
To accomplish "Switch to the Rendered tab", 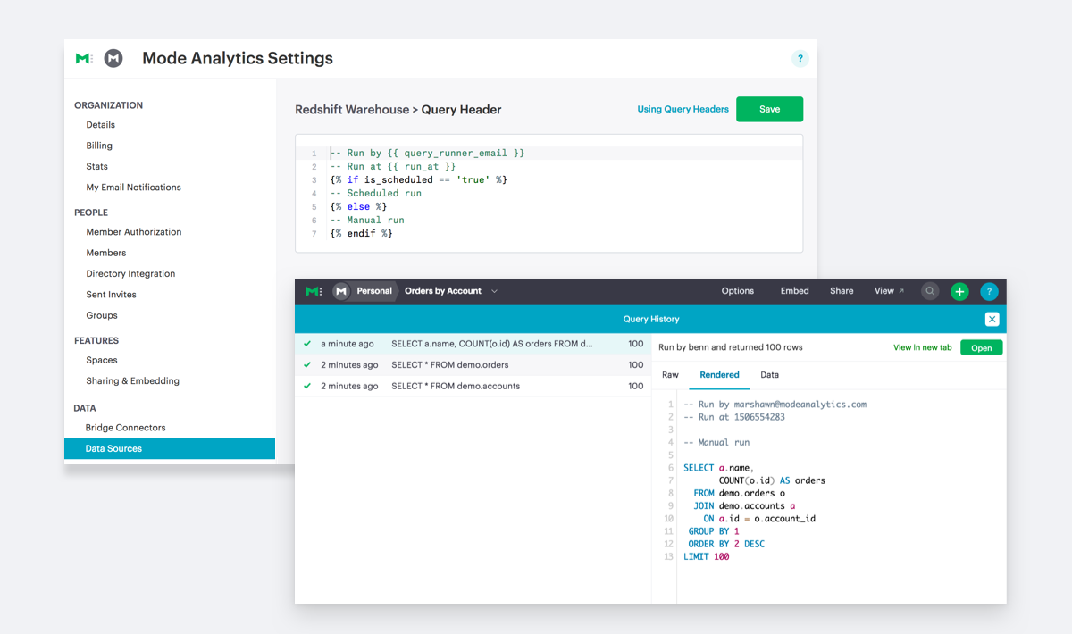I will pyautogui.click(x=719, y=375).
